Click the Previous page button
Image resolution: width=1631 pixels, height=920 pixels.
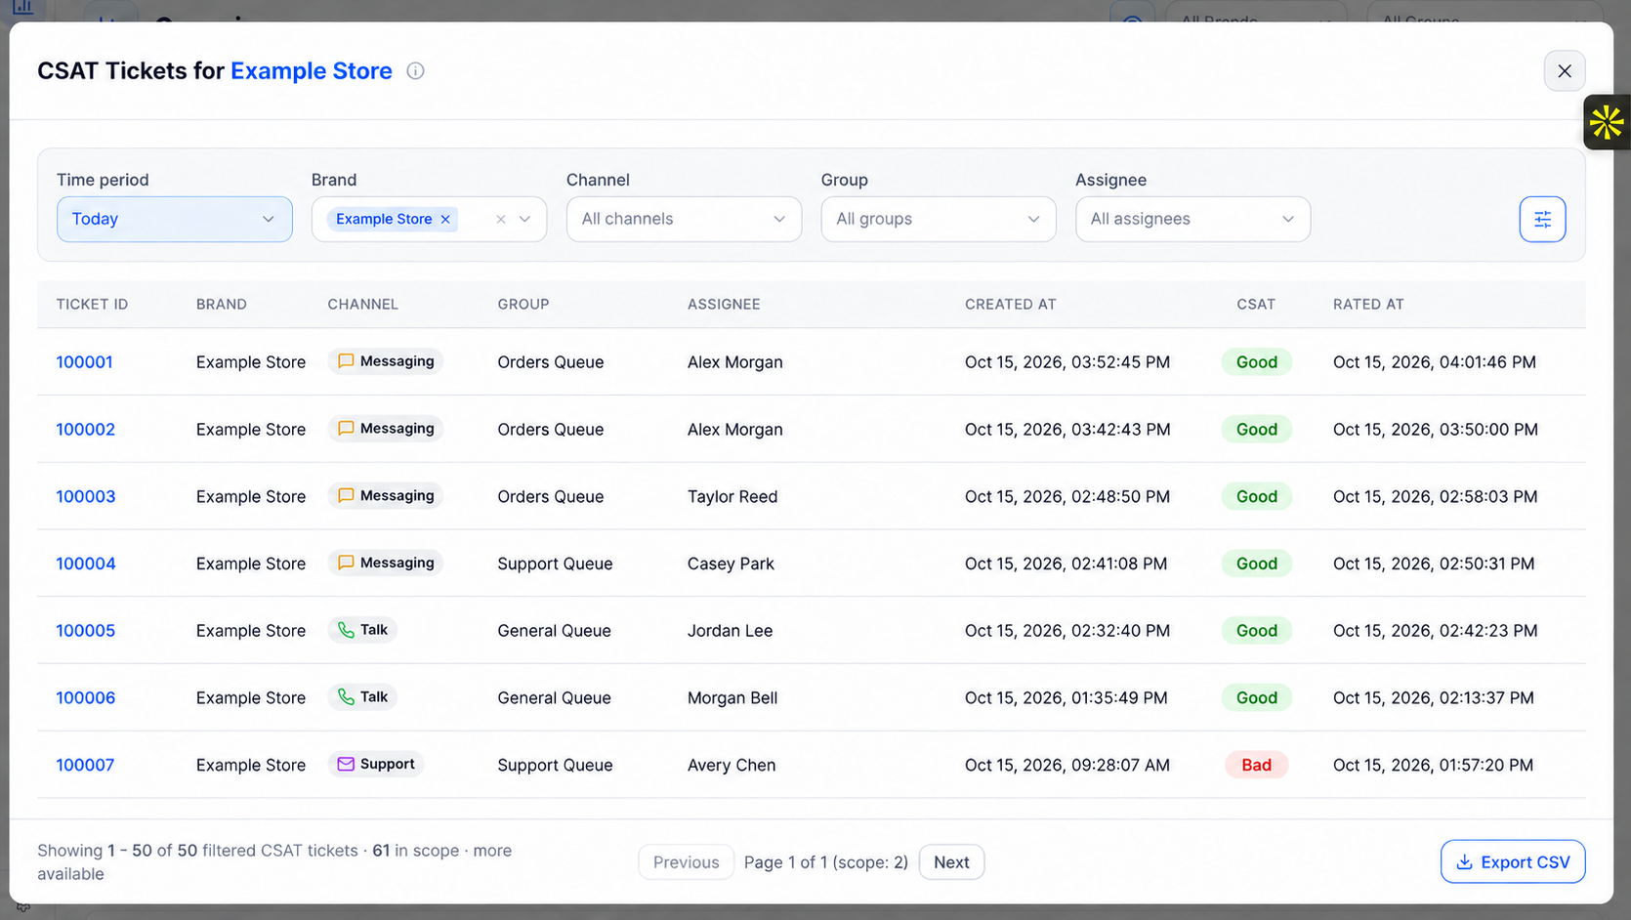point(686,862)
